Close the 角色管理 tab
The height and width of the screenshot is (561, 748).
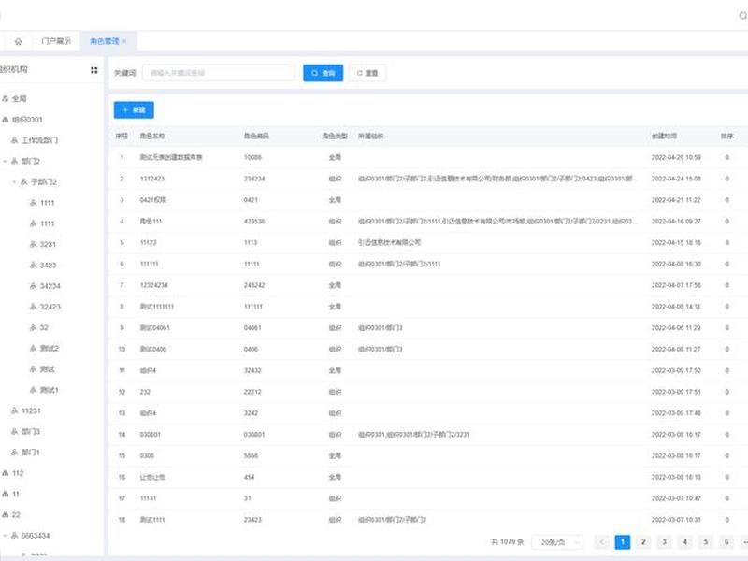tap(124, 41)
